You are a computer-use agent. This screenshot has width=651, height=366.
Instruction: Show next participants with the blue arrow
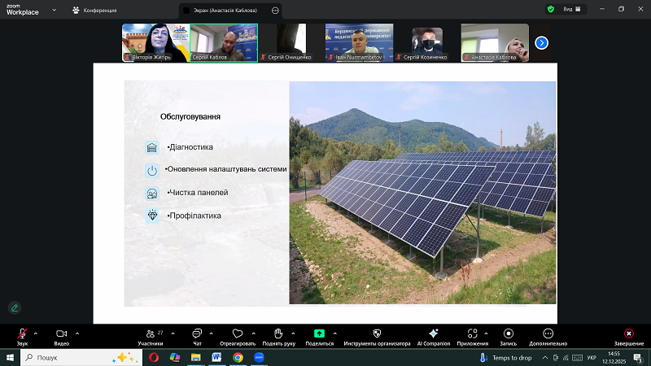tap(541, 42)
